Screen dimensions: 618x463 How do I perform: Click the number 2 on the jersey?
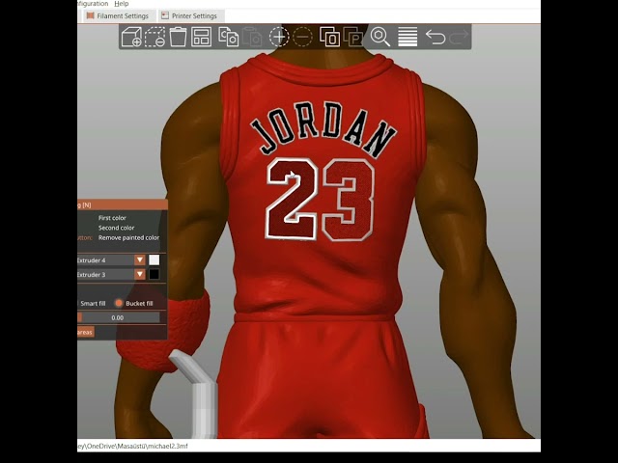coord(292,199)
